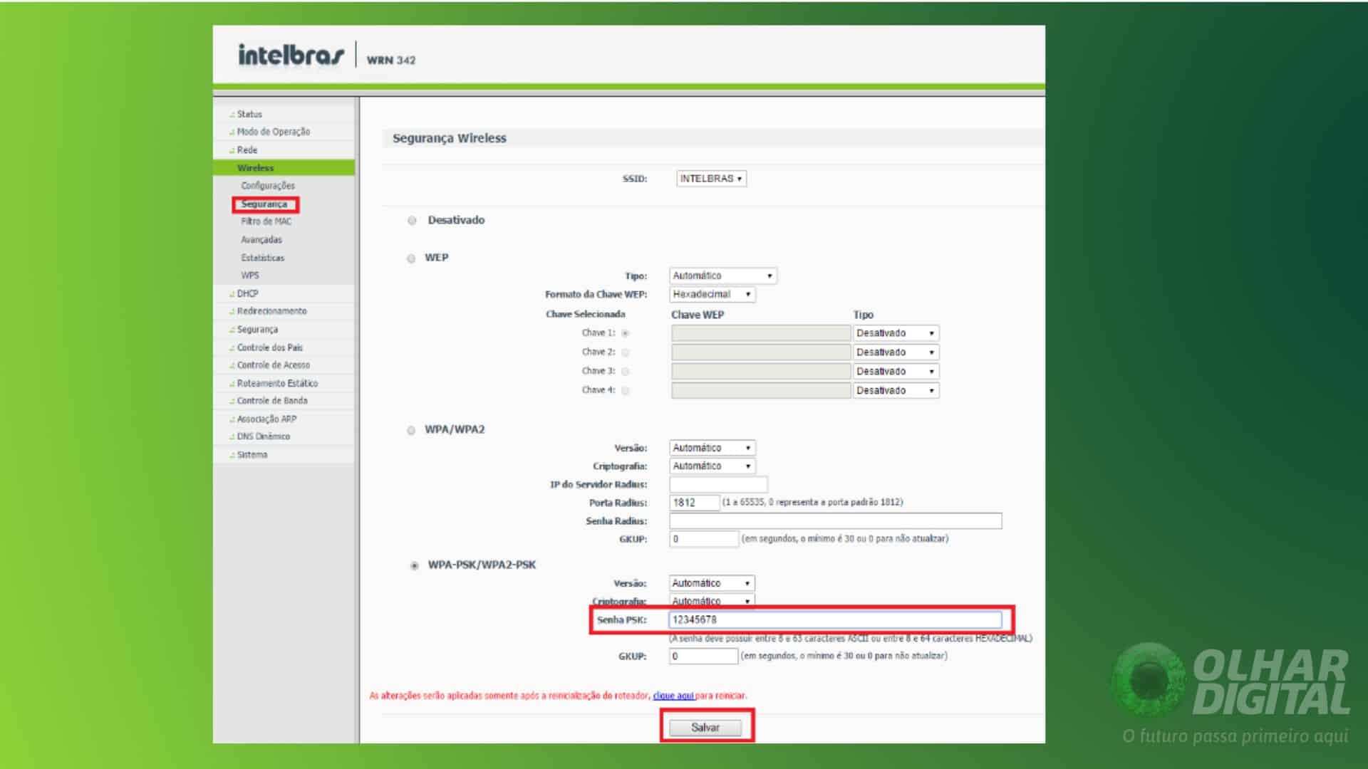Open WPA/WPA2 Criptografia dropdown

pyautogui.click(x=712, y=466)
